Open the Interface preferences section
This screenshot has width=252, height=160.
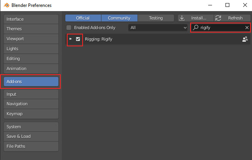31,19
